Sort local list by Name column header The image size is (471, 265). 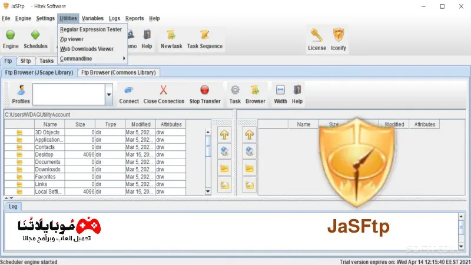[x=50, y=124]
